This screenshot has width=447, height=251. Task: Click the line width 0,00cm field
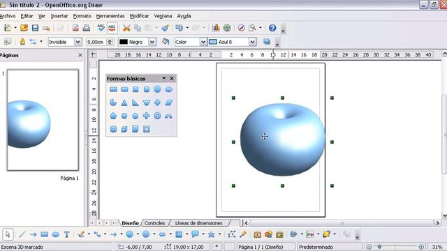pos(96,42)
